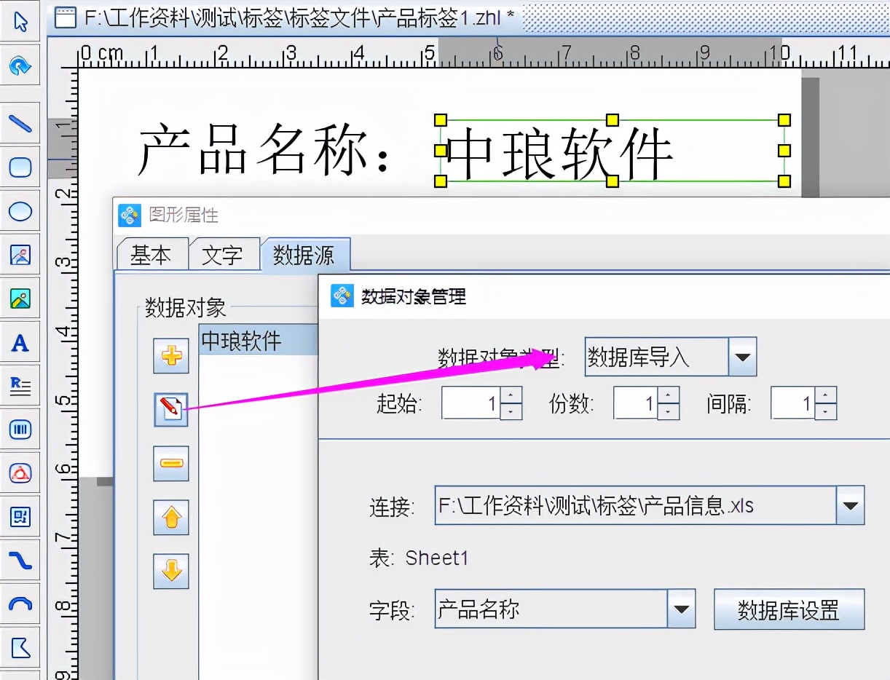Open the 字段 dropdown showing 产品名称
The width and height of the screenshot is (890, 680).
(681, 610)
